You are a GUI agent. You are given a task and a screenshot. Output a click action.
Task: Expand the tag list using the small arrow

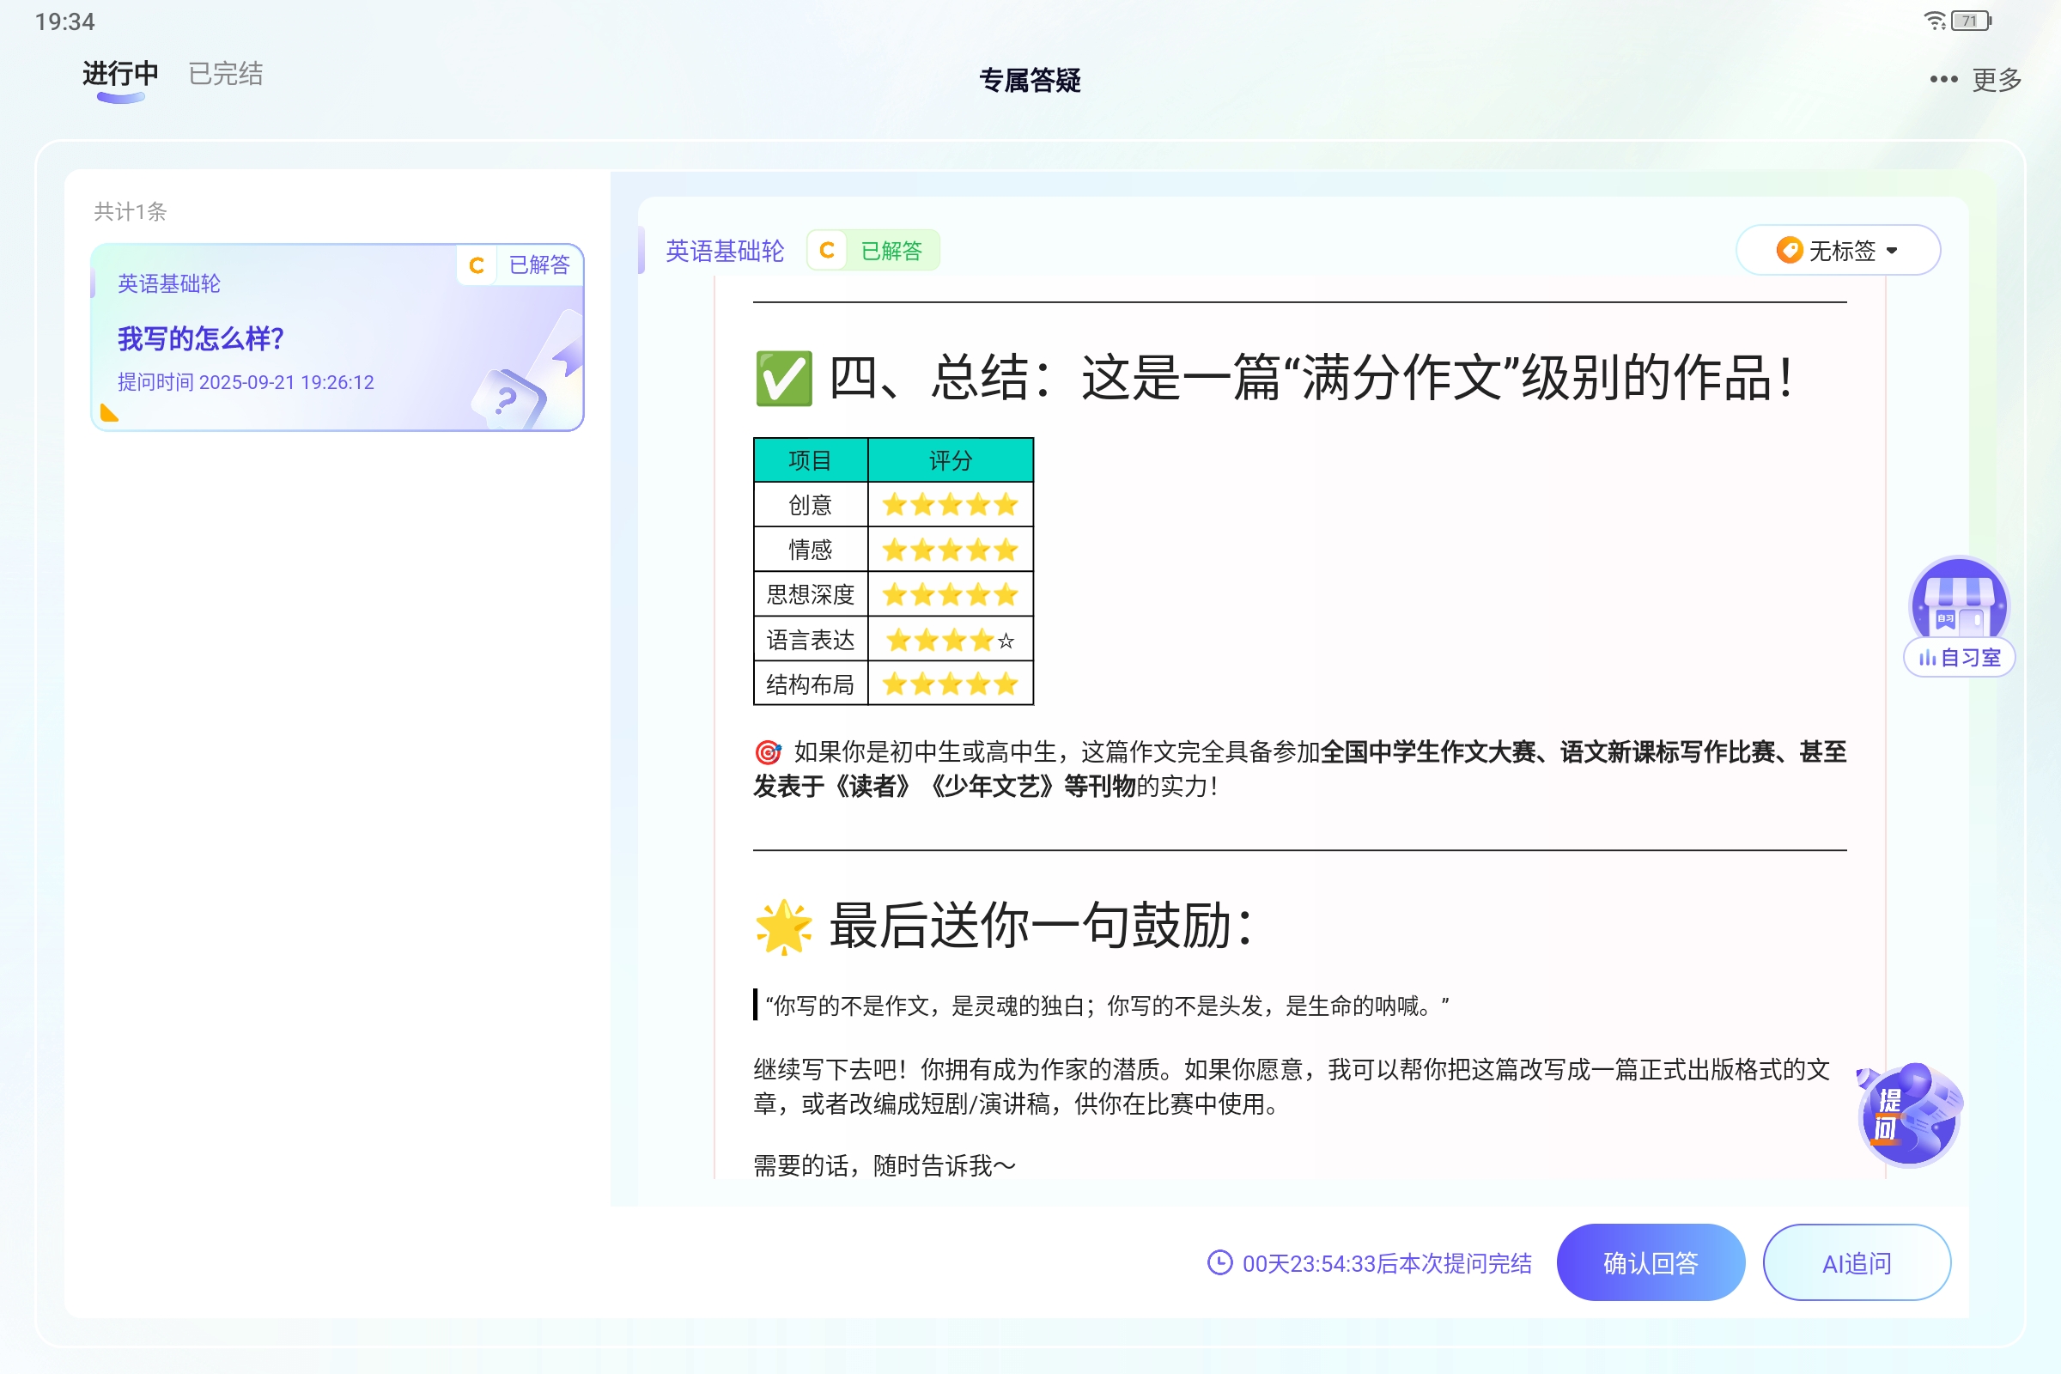[1893, 251]
